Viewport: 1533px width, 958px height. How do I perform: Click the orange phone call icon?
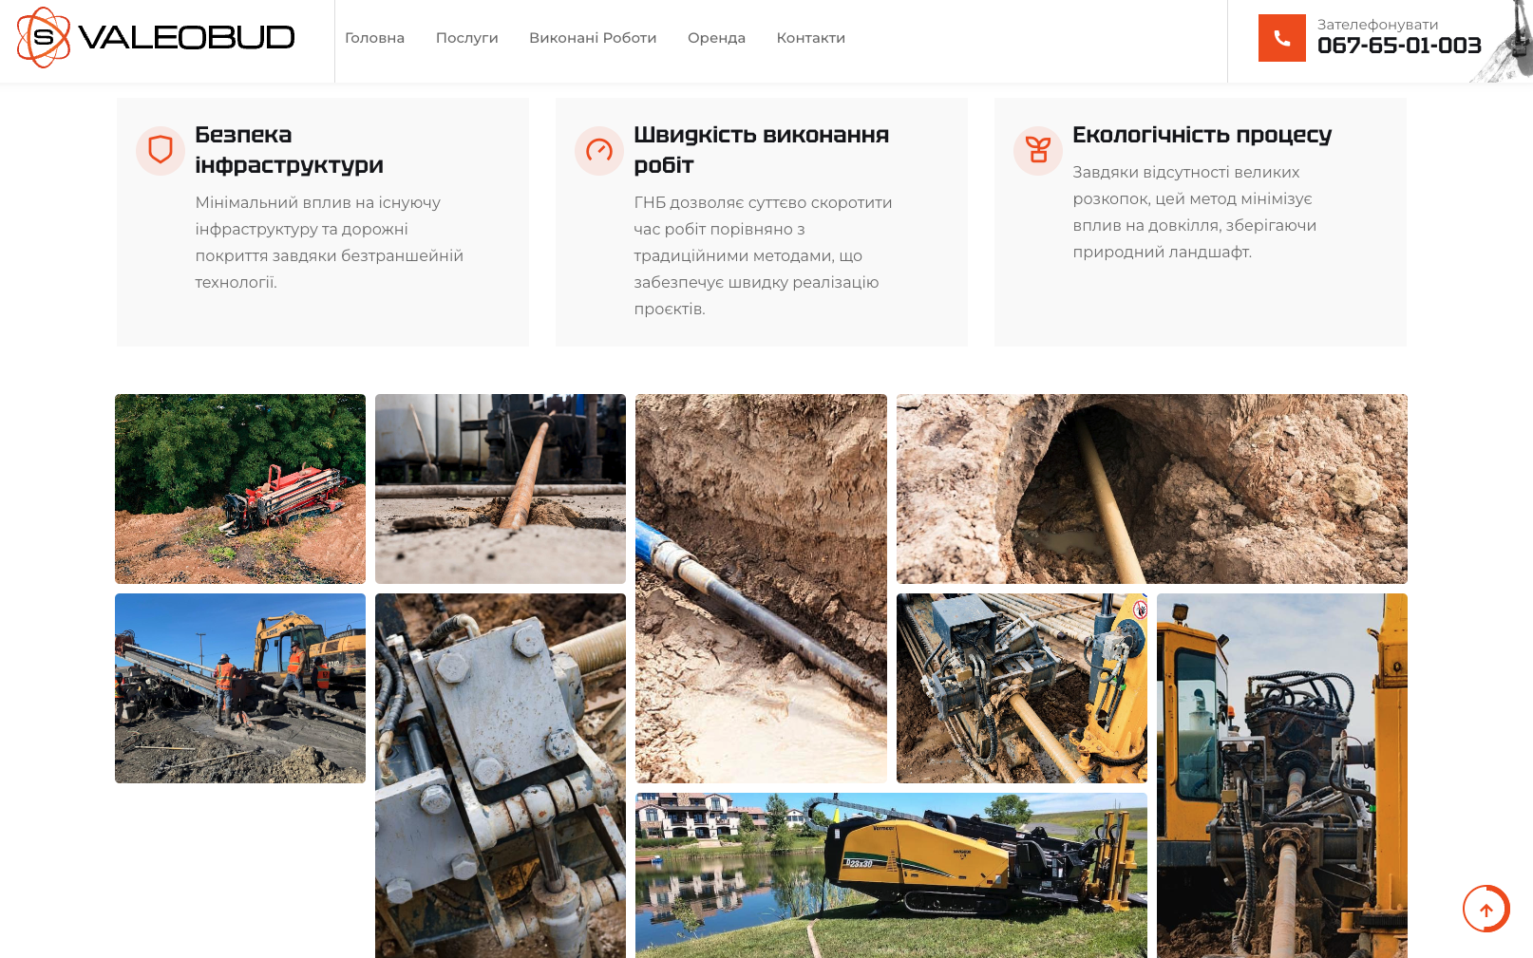pyautogui.click(x=1281, y=38)
